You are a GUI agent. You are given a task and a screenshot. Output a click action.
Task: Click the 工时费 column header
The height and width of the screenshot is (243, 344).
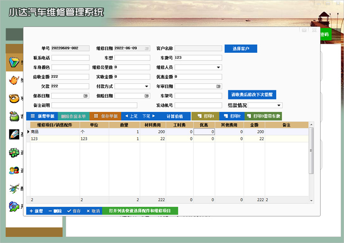click(179, 125)
